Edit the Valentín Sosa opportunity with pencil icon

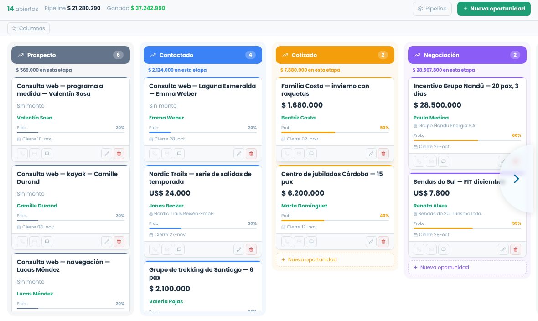coord(107,154)
